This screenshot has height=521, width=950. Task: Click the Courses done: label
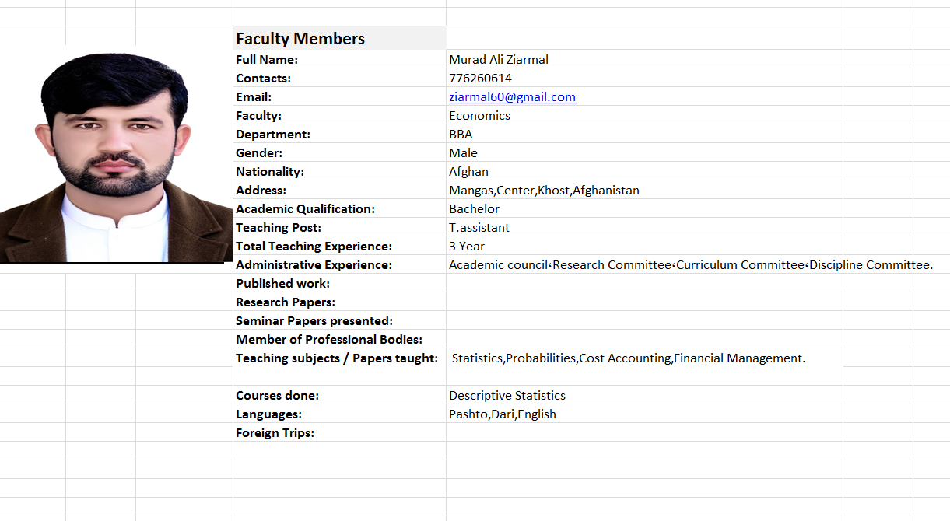(278, 395)
